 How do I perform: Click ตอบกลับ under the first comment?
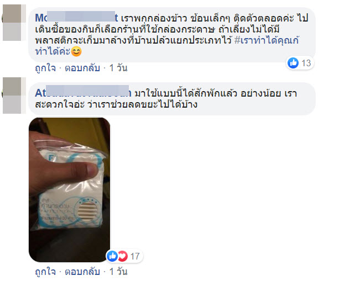pyautogui.click(x=82, y=68)
